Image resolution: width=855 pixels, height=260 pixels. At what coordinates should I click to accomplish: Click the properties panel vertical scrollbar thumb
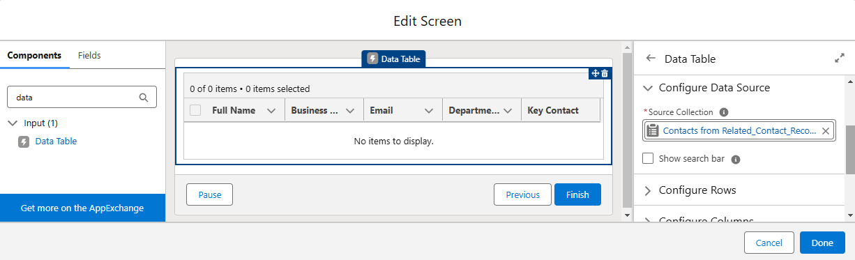click(x=850, y=150)
